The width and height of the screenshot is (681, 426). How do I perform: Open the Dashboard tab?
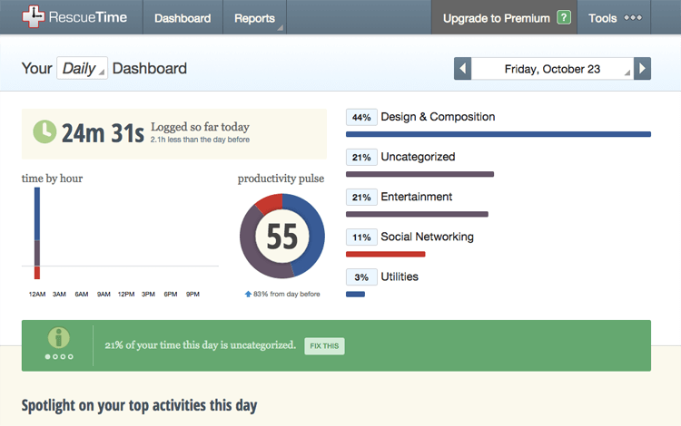tap(183, 18)
